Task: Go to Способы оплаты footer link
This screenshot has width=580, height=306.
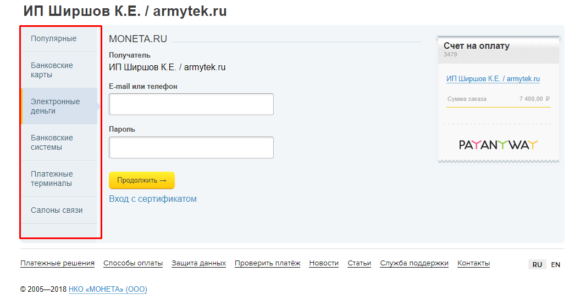Action: click(133, 263)
